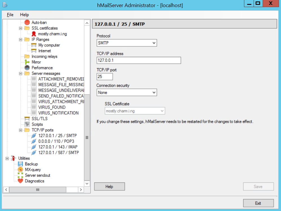Click hMailServer application icon in title bar
This screenshot has width=281, height=211.
(5, 5)
